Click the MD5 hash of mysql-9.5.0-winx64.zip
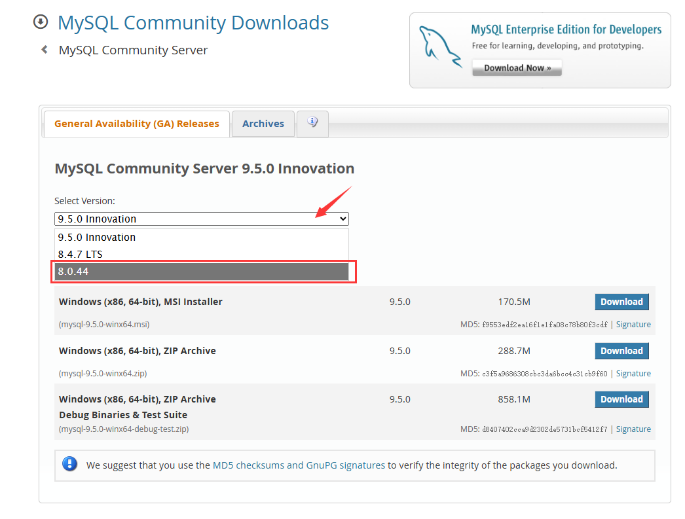 tap(545, 374)
